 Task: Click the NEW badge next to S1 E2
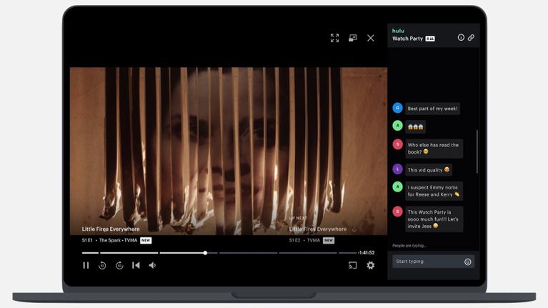click(x=329, y=240)
